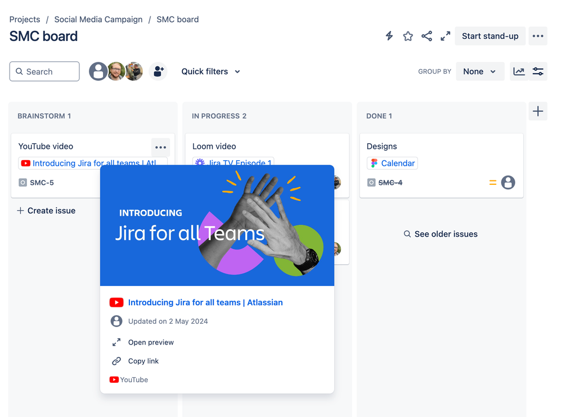
Task: Click the medium priority icon on Designs card
Action: tap(493, 183)
